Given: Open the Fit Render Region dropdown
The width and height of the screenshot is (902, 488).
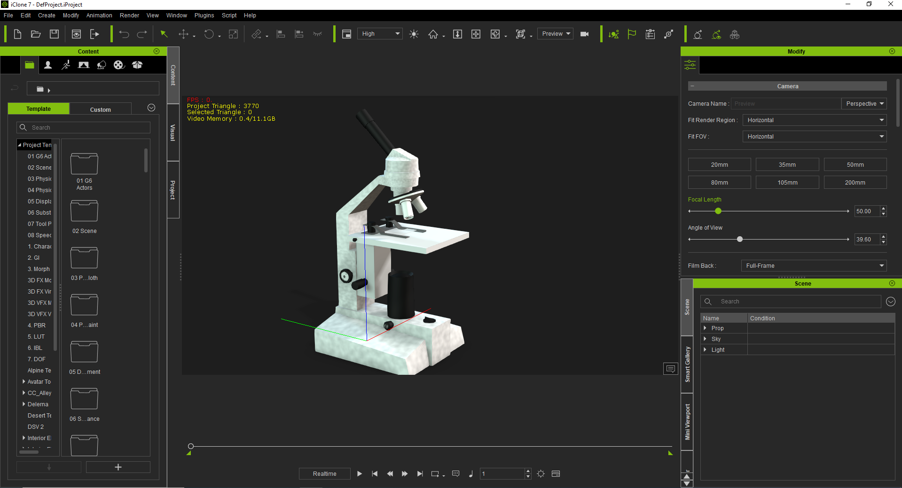Looking at the screenshot, I should point(815,120).
